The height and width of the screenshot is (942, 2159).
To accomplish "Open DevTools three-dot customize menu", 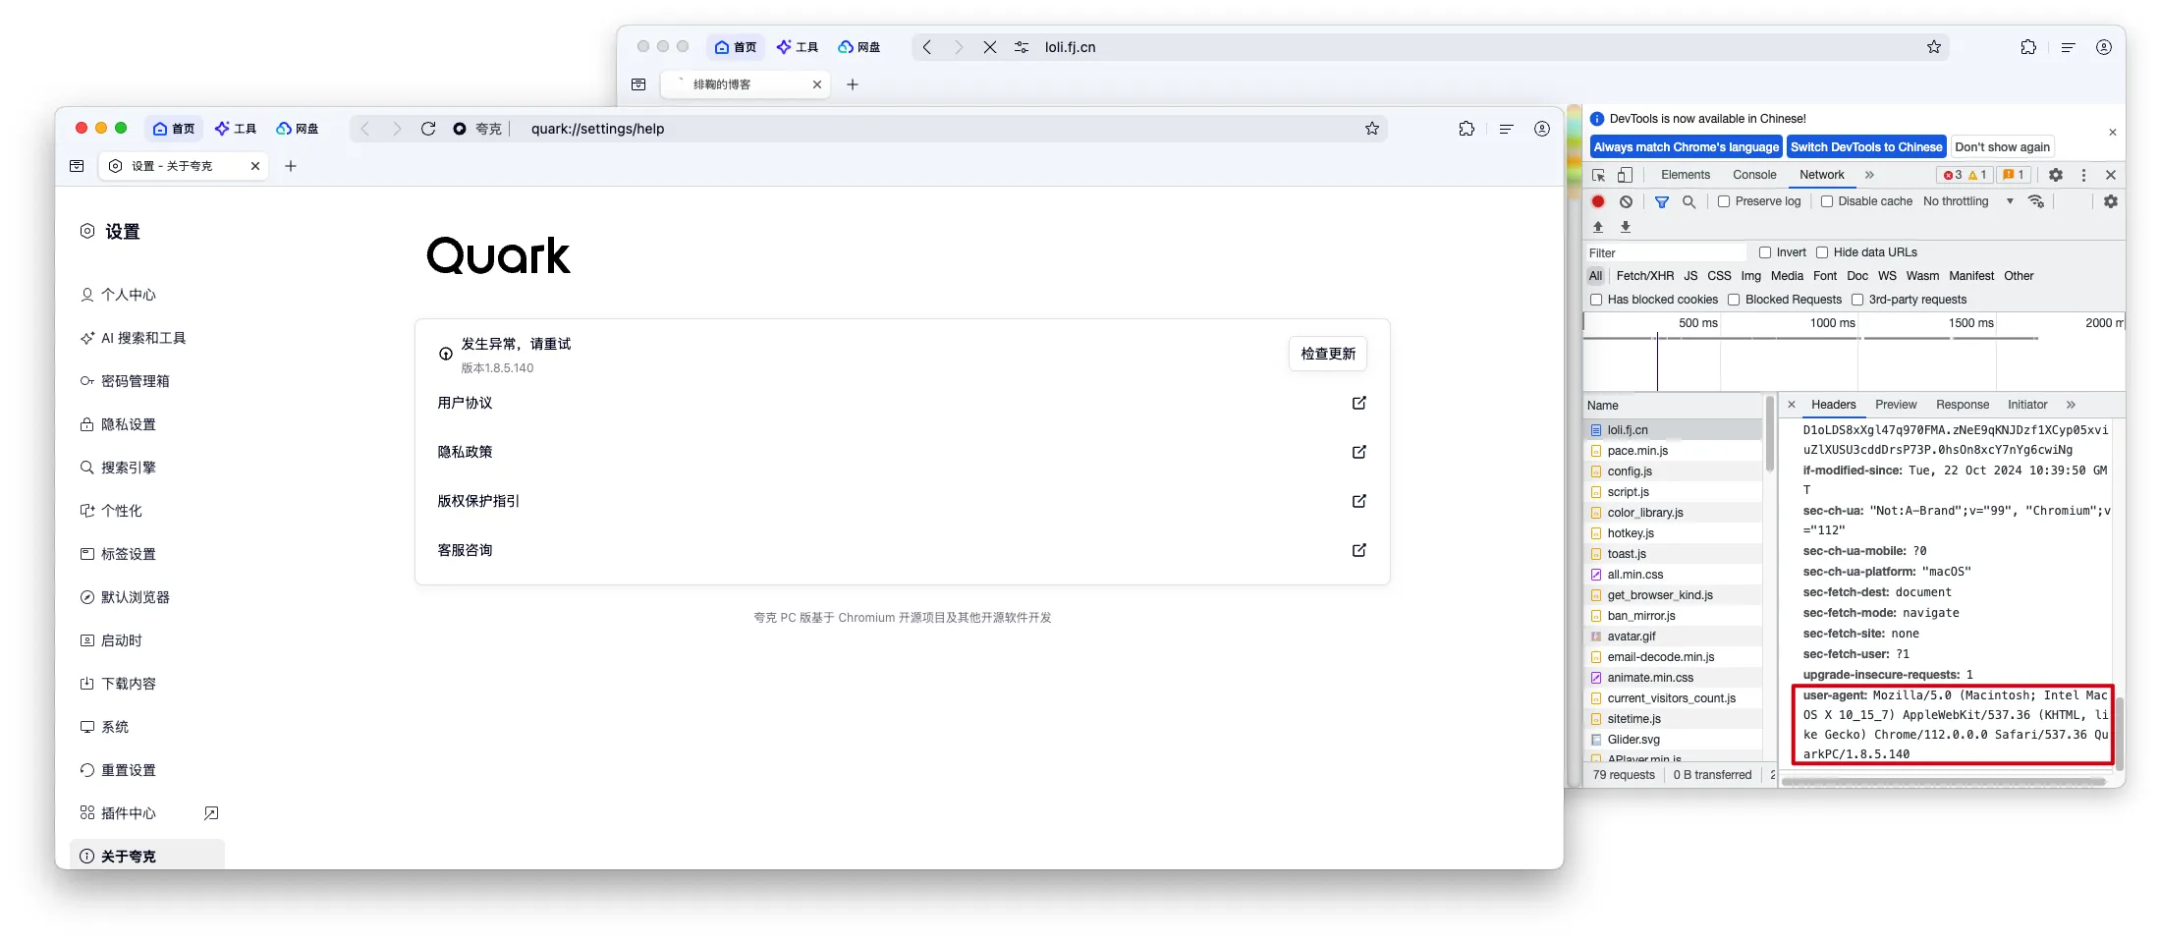I will 2083,175.
